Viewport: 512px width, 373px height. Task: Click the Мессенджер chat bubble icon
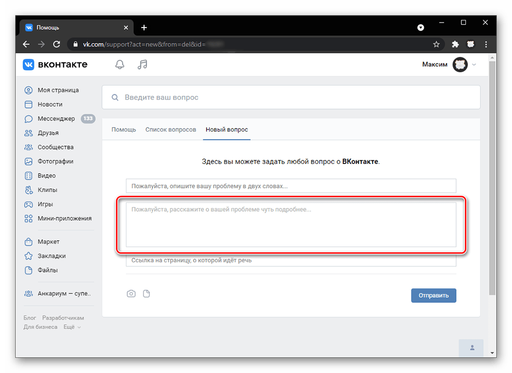(28, 119)
